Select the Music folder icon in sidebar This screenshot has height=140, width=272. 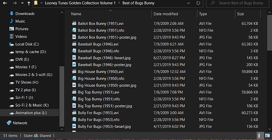(x=12, y=21)
